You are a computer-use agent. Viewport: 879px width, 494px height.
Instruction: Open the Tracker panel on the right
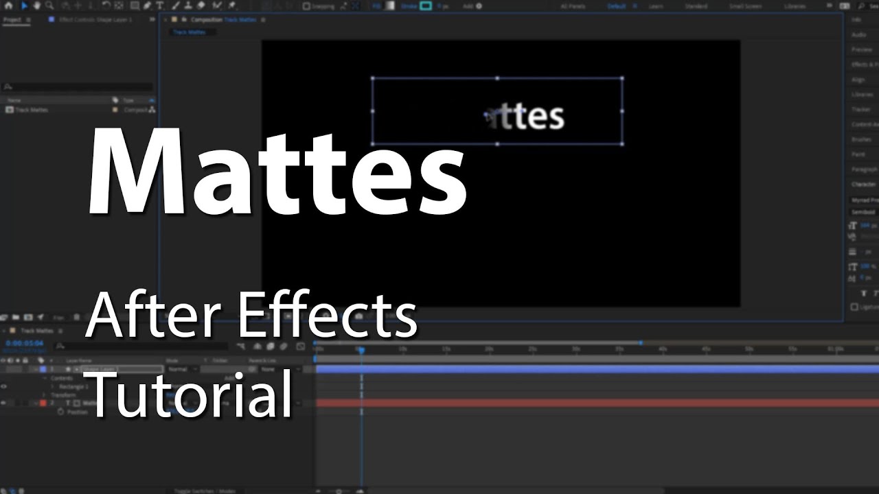[x=861, y=109]
